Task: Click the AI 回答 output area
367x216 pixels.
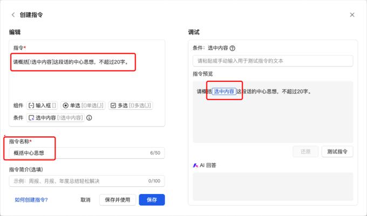Action: coord(273,186)
